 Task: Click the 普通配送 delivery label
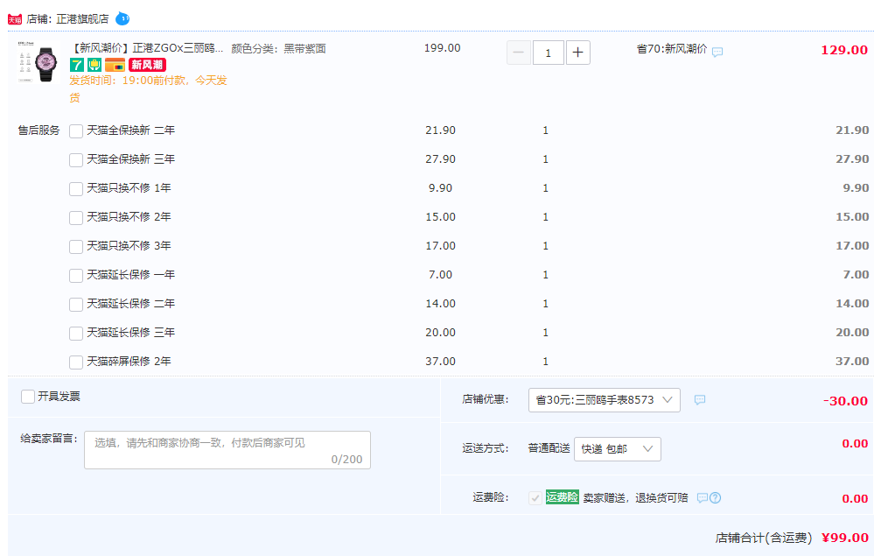coord(549,448)
